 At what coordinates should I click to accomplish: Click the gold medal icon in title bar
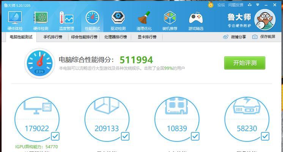[211, 5]
